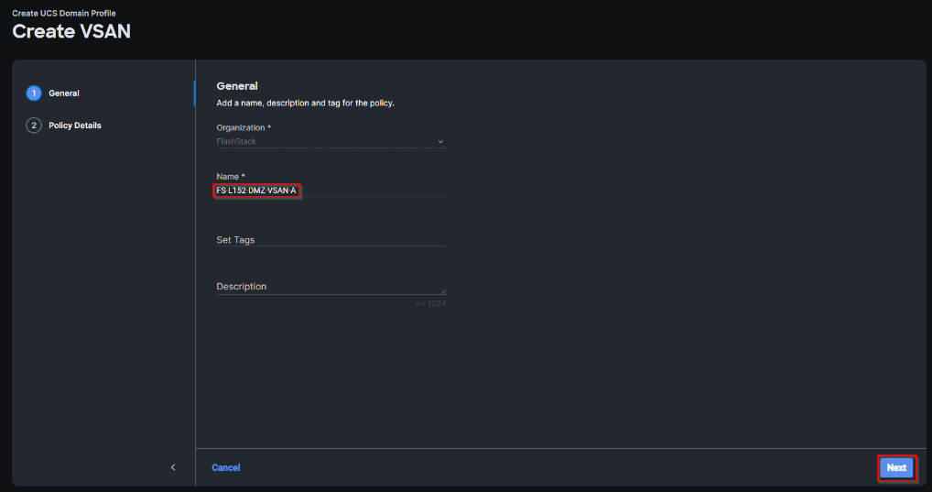
Task: Click the step 2 number circle
Action: click(34, 126)
